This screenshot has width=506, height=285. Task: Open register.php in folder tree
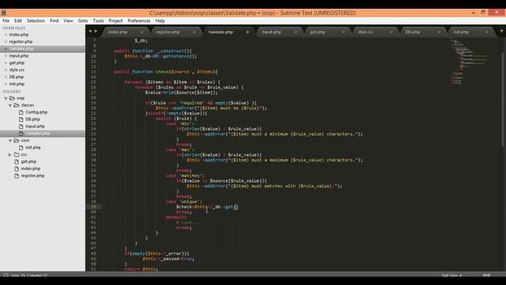(32, 176)
